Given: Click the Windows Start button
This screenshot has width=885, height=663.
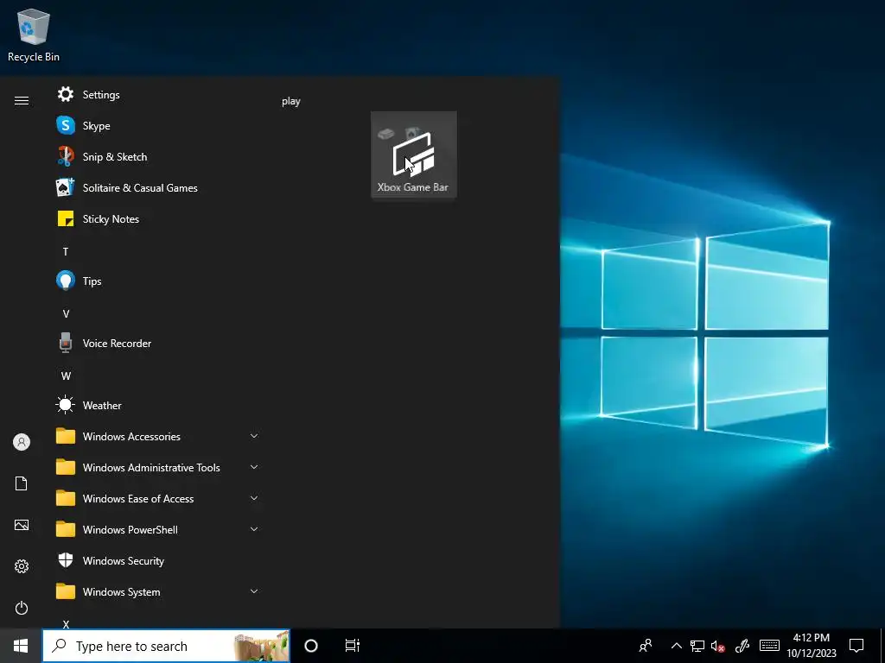Looking at the screenshot, I should (21, 646).
